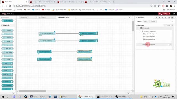This screenshot has width=177, height=99.
Task: Open the flow tabs list dropdown
Action: click(132, 17)
